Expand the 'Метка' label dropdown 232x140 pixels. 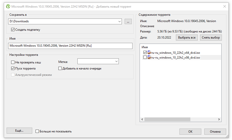tap(116, 61)
